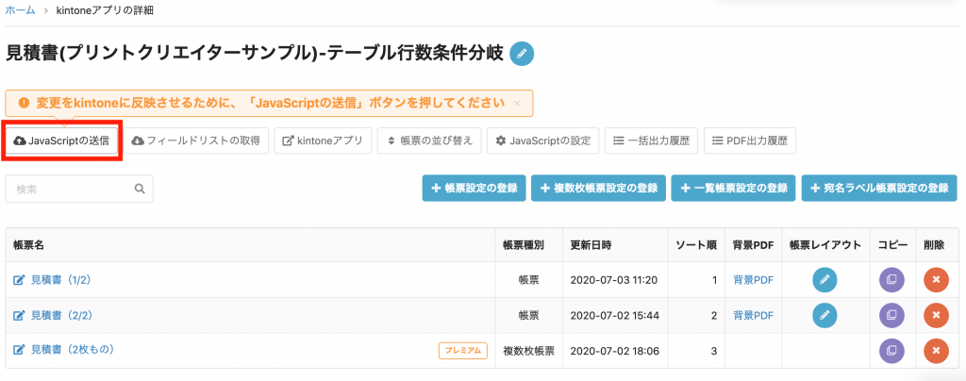Open JavaScriptの設定 settings
The image size is (966, 381).
(542, 141)
